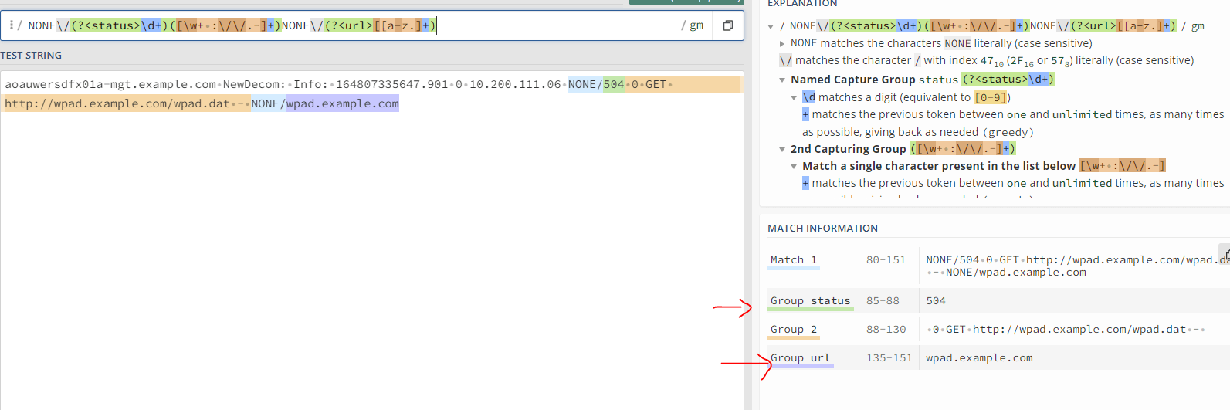
Task: Select the MATCH INFORMATION panel heading
Action: point(822,228)
